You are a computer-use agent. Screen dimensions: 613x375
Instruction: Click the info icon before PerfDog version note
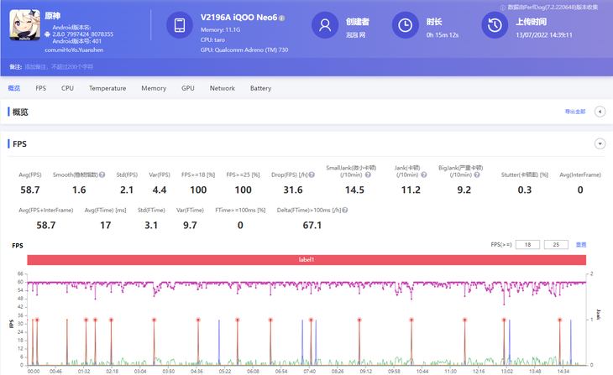click(x=503, y=8)
